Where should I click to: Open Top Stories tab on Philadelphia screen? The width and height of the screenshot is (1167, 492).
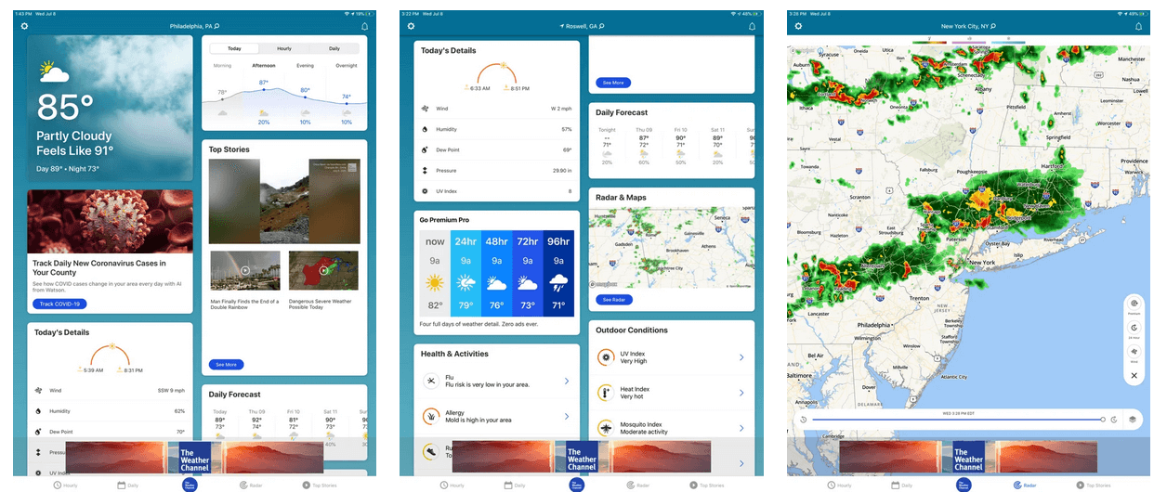(320, 485)
